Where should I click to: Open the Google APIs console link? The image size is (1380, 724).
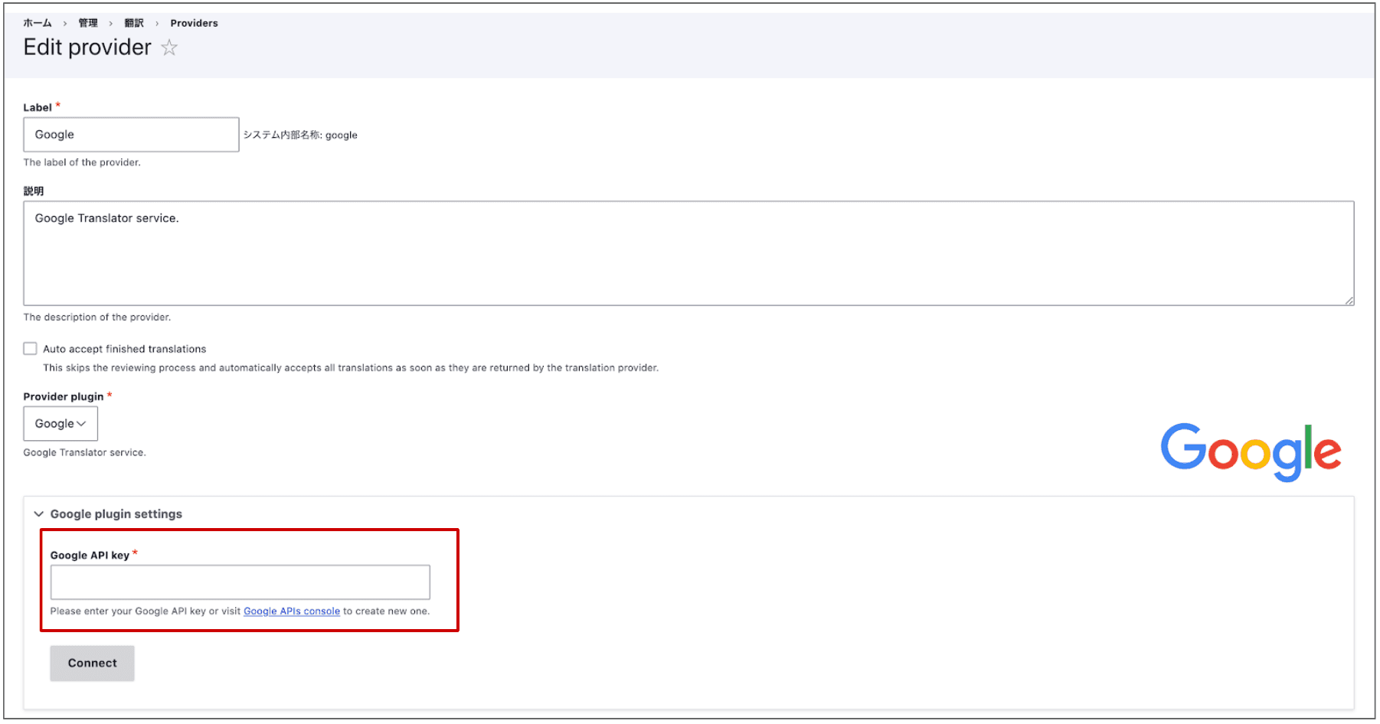292,611
